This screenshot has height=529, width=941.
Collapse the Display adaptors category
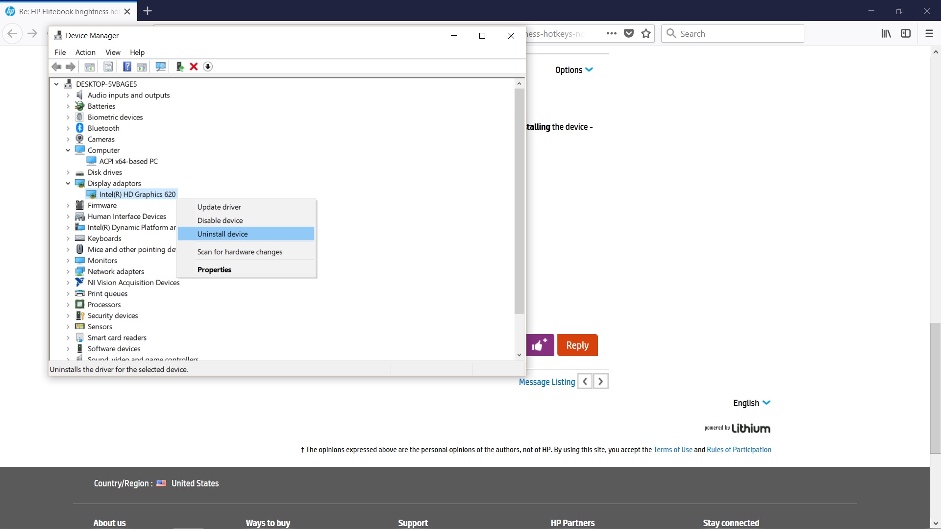tap(68, 183)
